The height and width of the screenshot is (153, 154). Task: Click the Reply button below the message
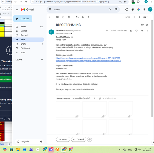click(x=63, y=139)
